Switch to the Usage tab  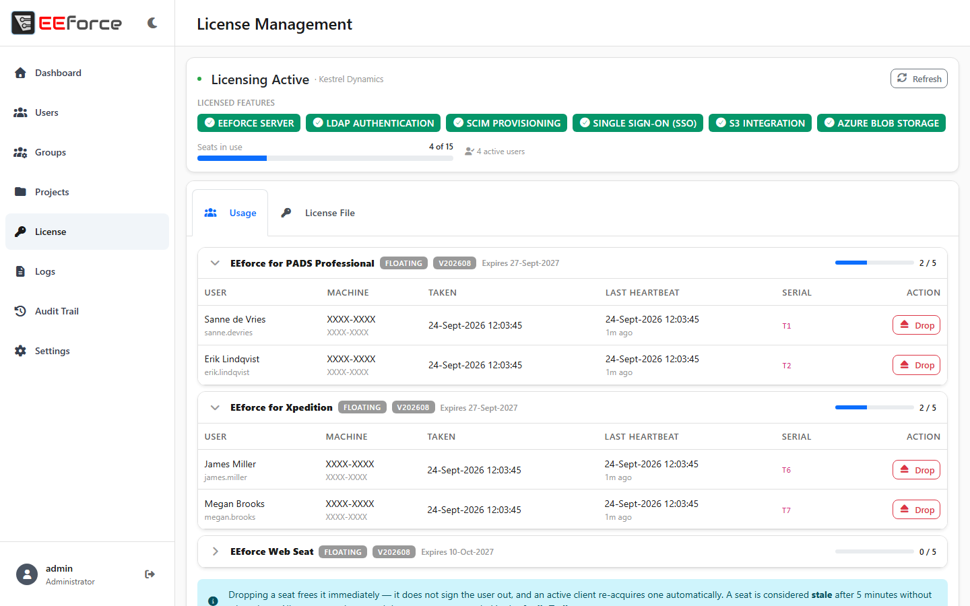(230, 213)
